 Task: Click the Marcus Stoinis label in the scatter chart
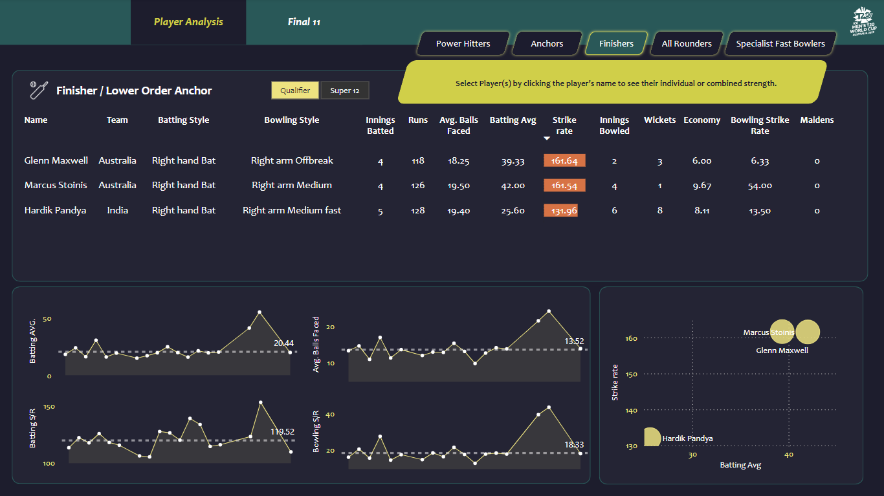pyautogui.click(x=769, y=333)
